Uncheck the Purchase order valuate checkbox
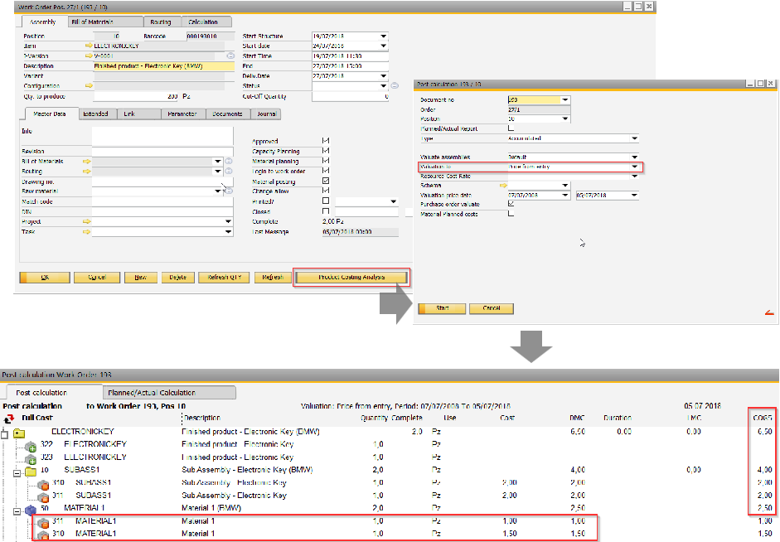 511,204
